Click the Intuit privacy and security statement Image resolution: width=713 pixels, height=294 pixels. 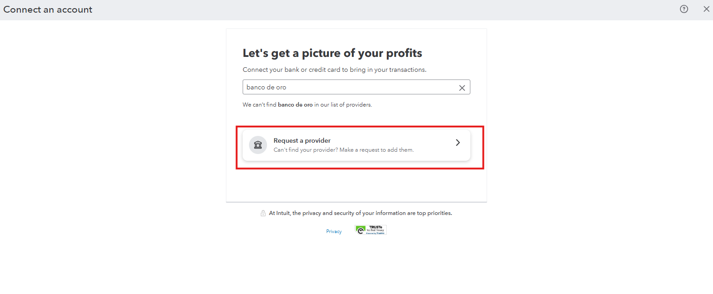pos(361,213)
